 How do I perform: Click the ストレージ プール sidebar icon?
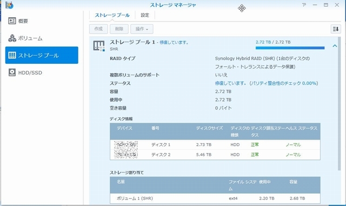coord(12,55)
